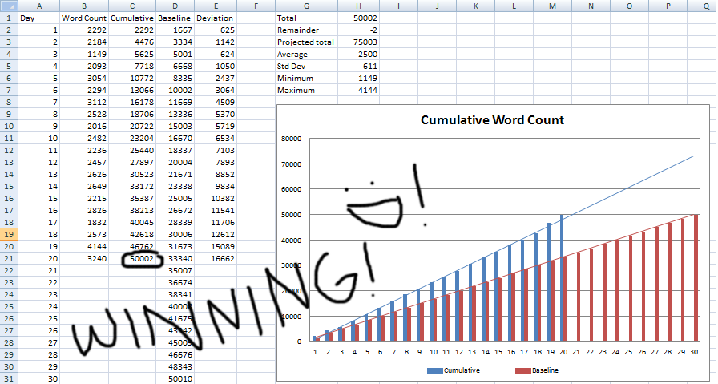The width and height of the screenshot is (718, 384).
Task: Click the 'Total' label cell
Action: click(306, 18)
